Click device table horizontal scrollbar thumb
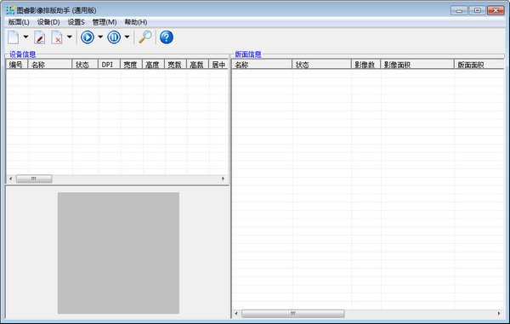Screen dimensions: 510x324 click(x=34, y=179)
